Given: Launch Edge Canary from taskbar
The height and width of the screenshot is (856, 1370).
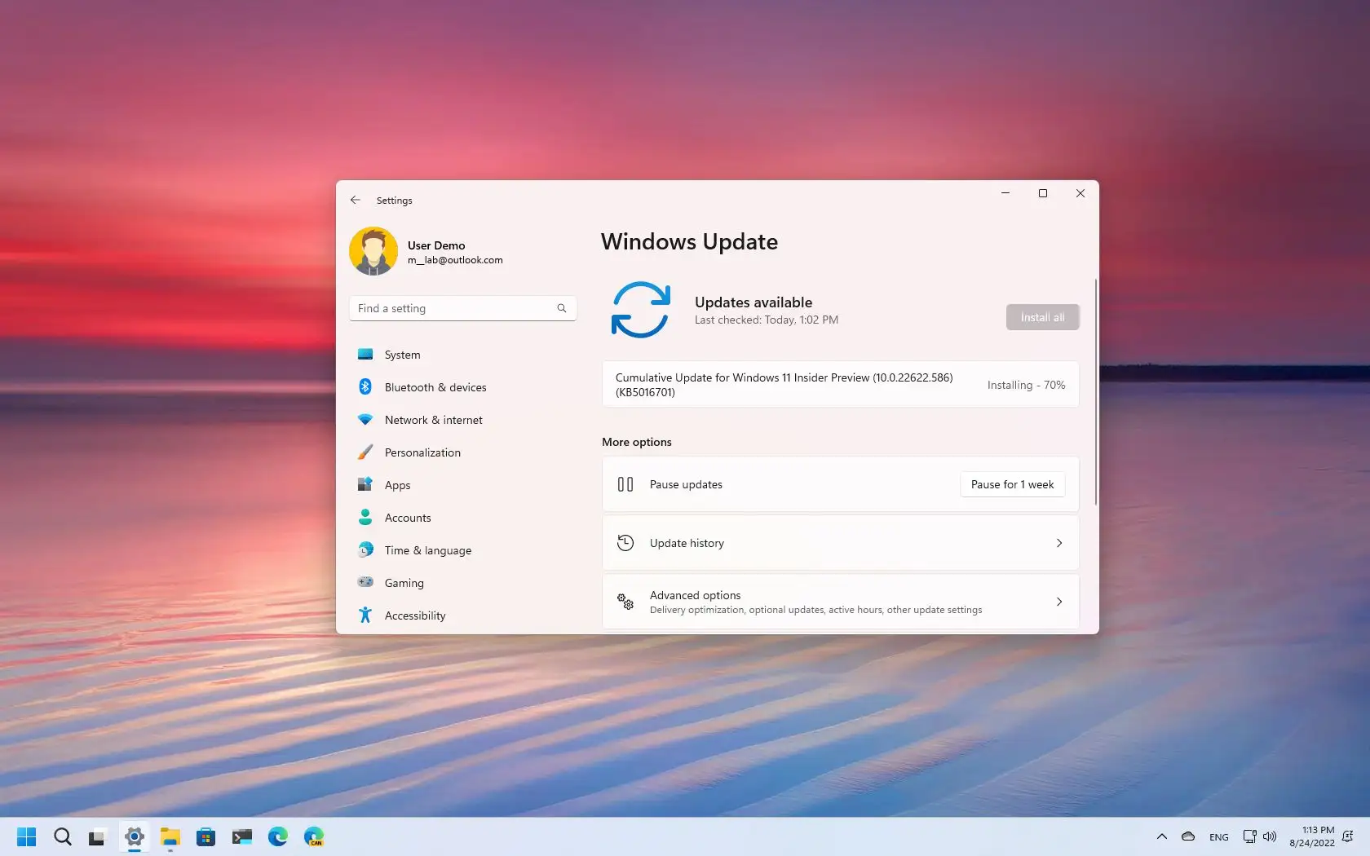Looking at the screenshot, I should (314, 836).
